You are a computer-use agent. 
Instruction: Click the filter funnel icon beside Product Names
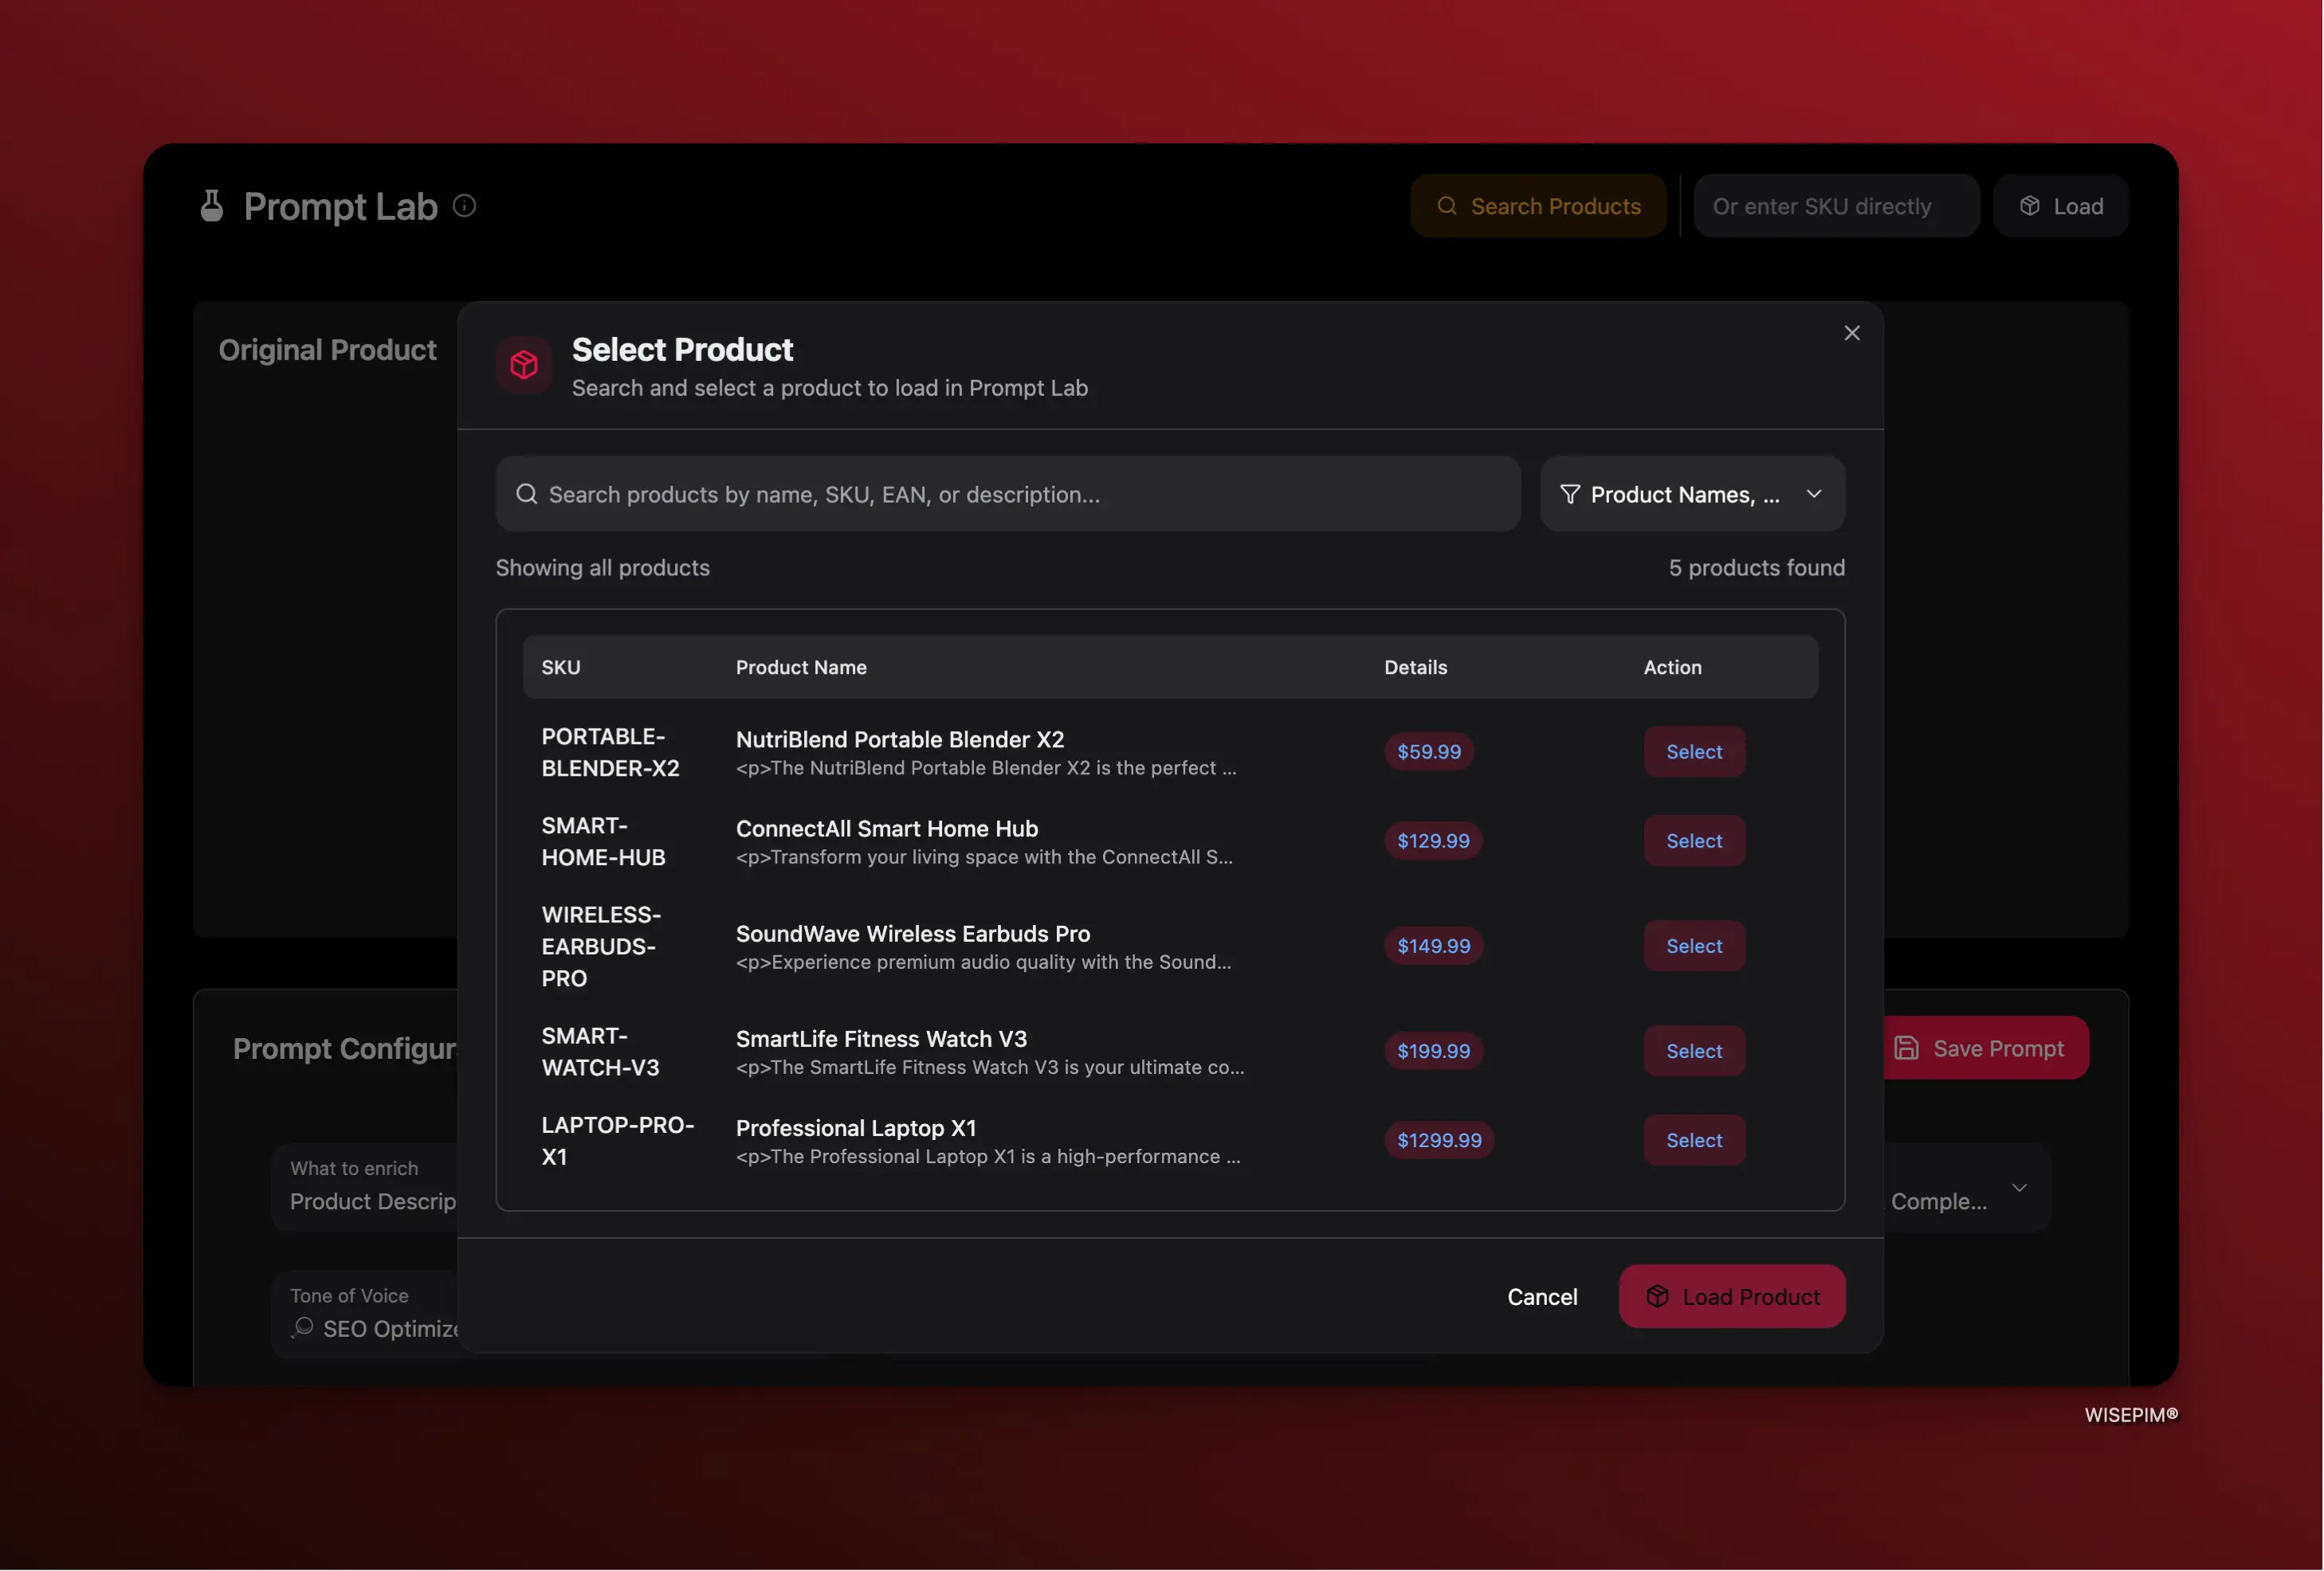tap(1570, 494)
